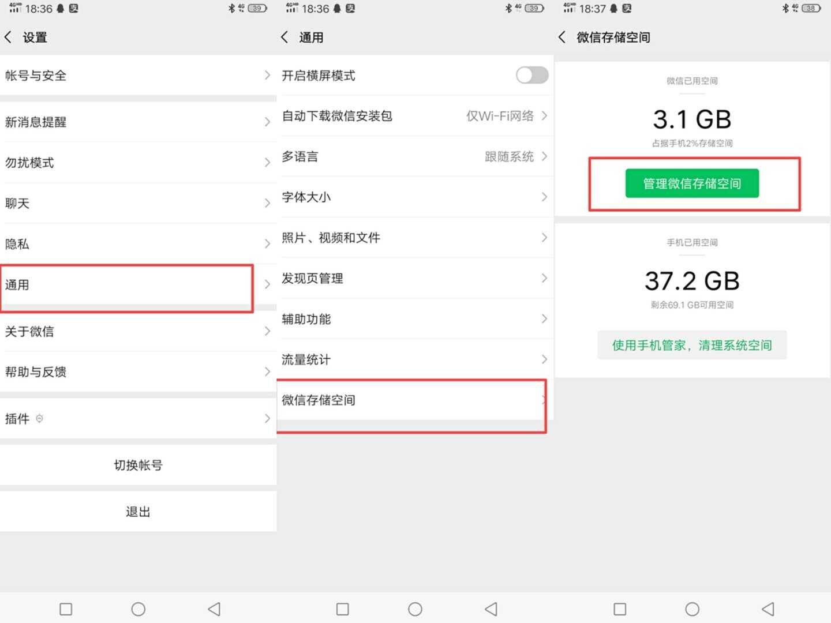Screen dimensions: 831x623
Task: Tap 退出 button
Action: click(x=138, y=512)
